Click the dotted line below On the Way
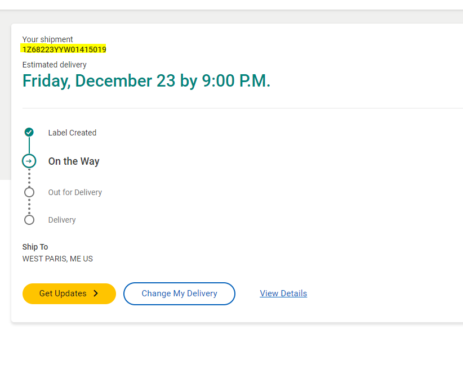463x366 pixels. tap(29, 177)
